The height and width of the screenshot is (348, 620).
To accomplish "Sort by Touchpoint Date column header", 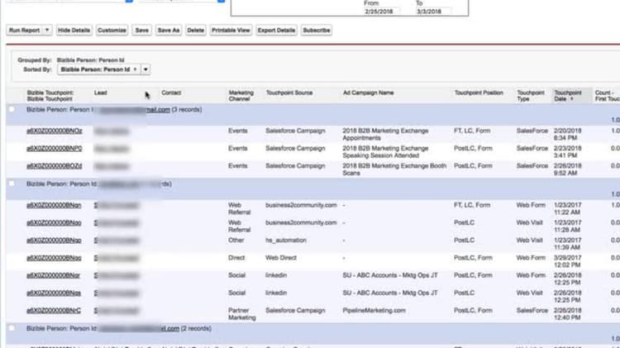I will coord(568,96).
